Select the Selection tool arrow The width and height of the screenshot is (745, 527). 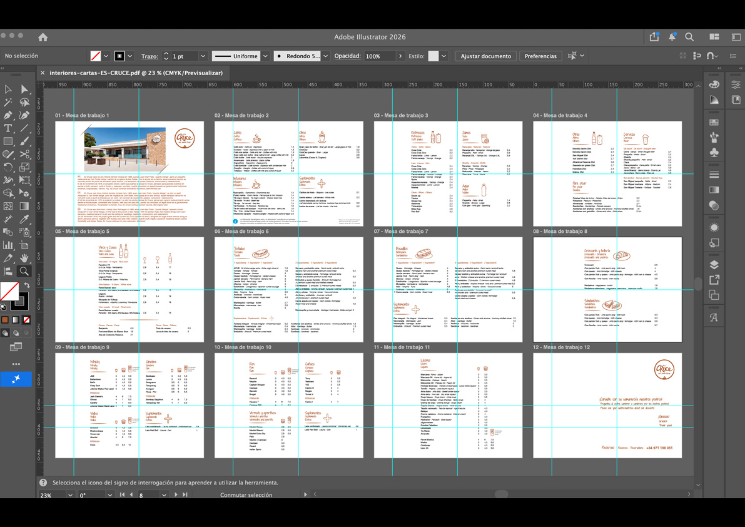[8, 90]
